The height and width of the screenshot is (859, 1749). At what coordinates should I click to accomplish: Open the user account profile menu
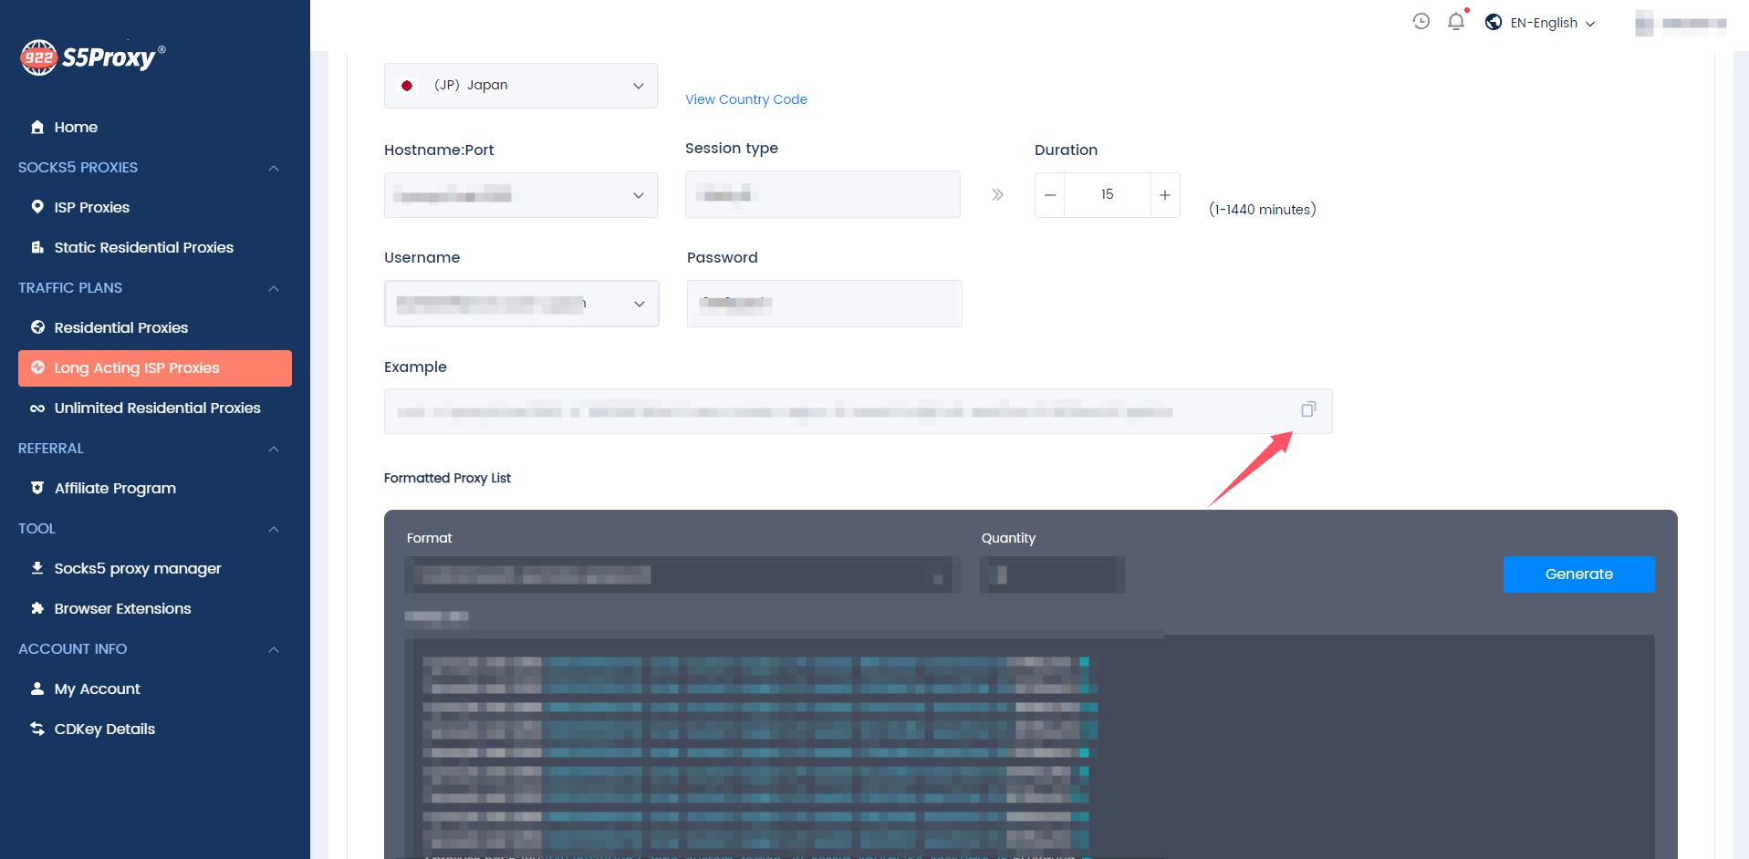pyautogui.click(x=1680, y=23)
